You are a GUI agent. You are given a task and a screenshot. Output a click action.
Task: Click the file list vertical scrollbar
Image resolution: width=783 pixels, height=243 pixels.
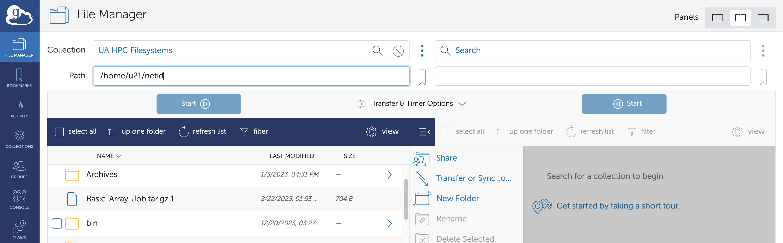pyautogui.click(x=406, y=199)
